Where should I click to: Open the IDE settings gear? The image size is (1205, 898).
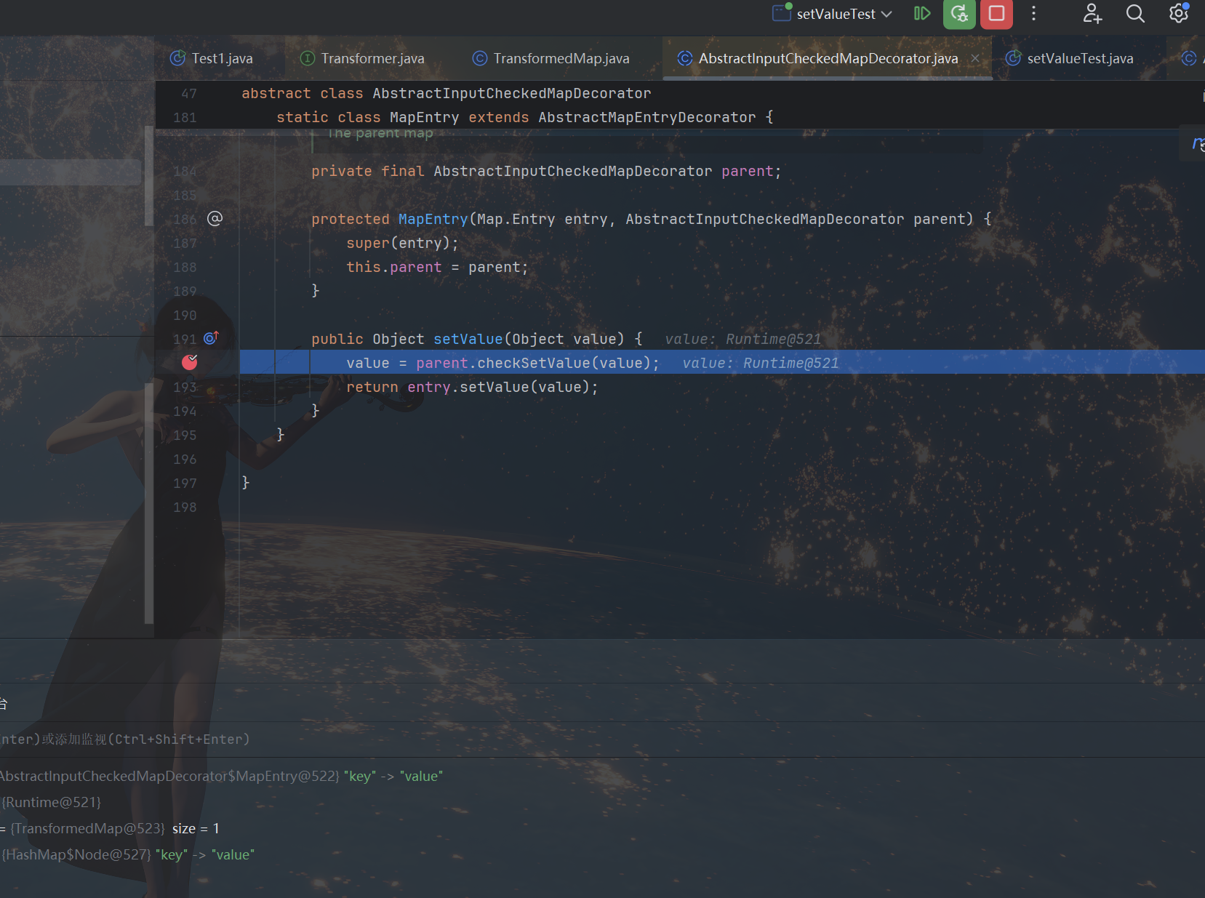click(x=1178, y=14)
